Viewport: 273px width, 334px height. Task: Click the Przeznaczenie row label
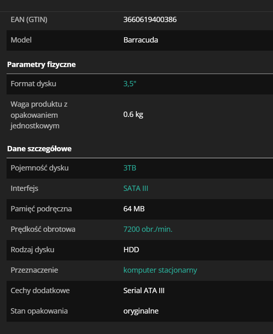click(34, 270)
